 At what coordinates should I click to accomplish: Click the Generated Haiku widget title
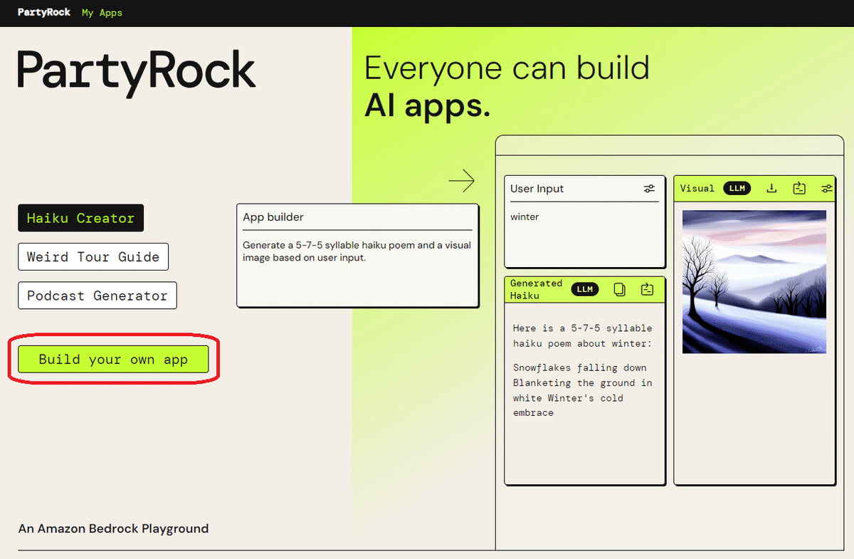pyautogui.click(x=536, y=289)
